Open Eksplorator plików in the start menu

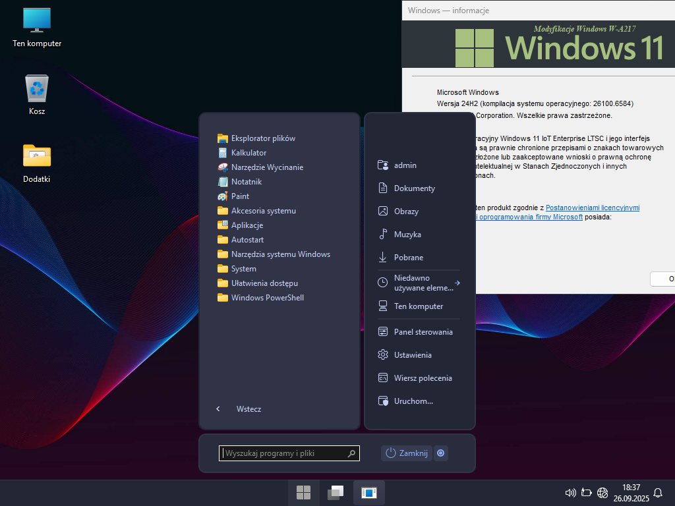point(262,138)
